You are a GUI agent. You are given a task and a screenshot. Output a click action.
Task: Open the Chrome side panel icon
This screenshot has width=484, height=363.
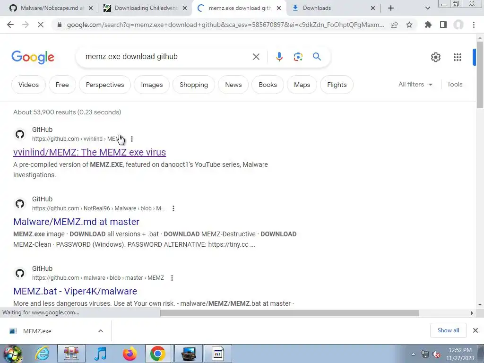coord(443,25)
